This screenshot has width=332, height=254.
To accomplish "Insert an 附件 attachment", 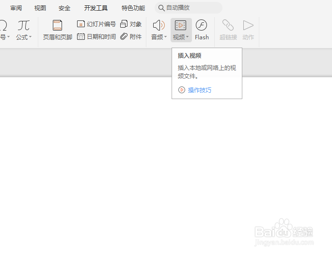I will pos(131,37).
